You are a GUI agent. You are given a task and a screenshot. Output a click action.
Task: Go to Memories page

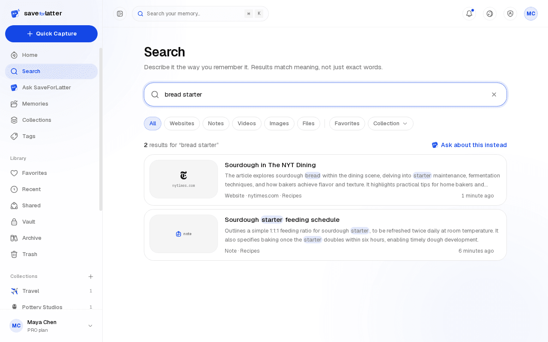(x=51, y=104)
